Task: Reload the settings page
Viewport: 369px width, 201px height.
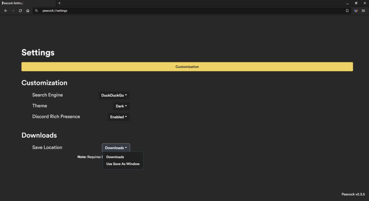Action: tap(21, 10)
